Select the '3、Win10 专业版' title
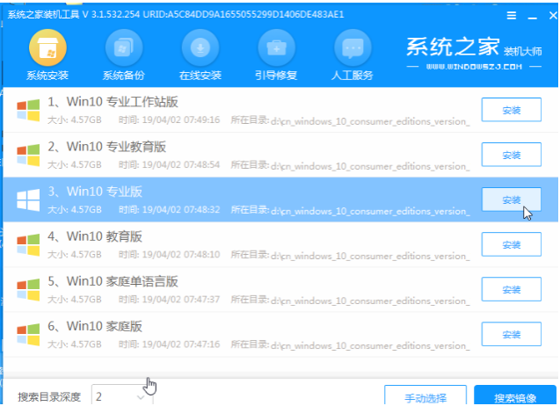The image size is (560, 406). pyautogui.click(x=95, y=192)
